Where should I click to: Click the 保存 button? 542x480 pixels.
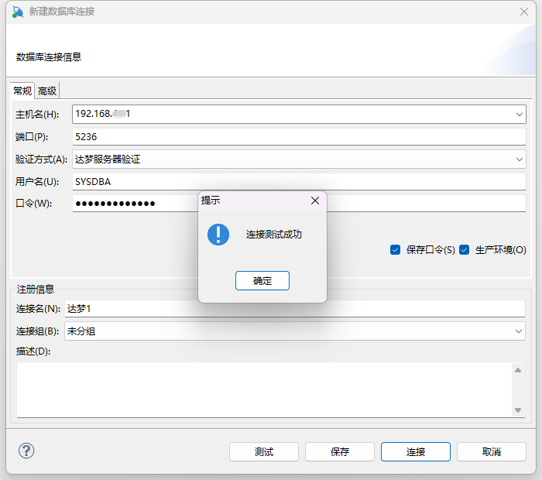tap(340, 451)
